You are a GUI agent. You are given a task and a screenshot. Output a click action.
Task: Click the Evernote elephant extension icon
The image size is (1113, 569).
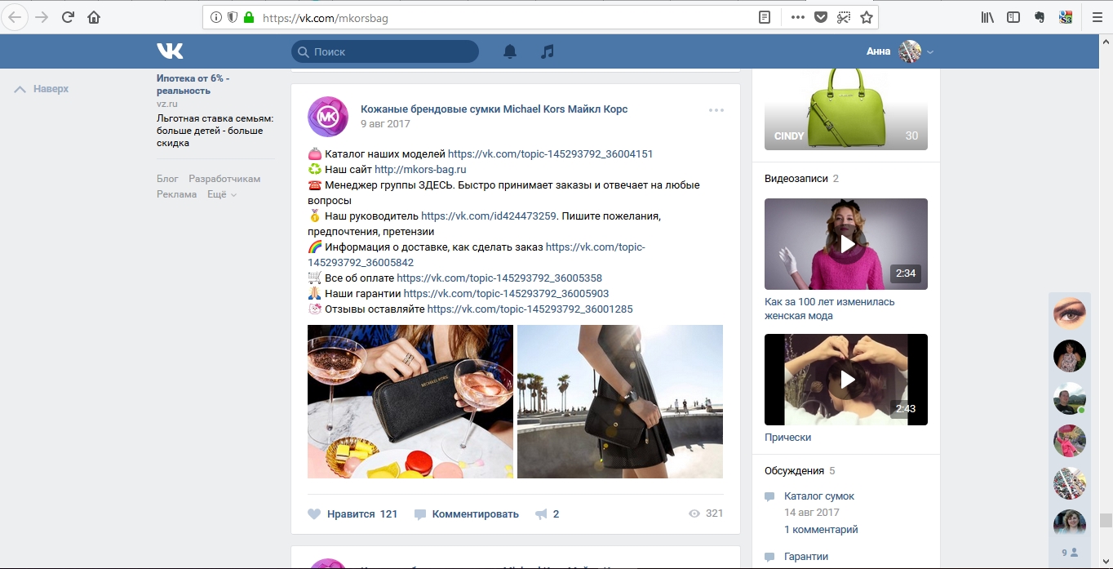(x=1040, y=17)
